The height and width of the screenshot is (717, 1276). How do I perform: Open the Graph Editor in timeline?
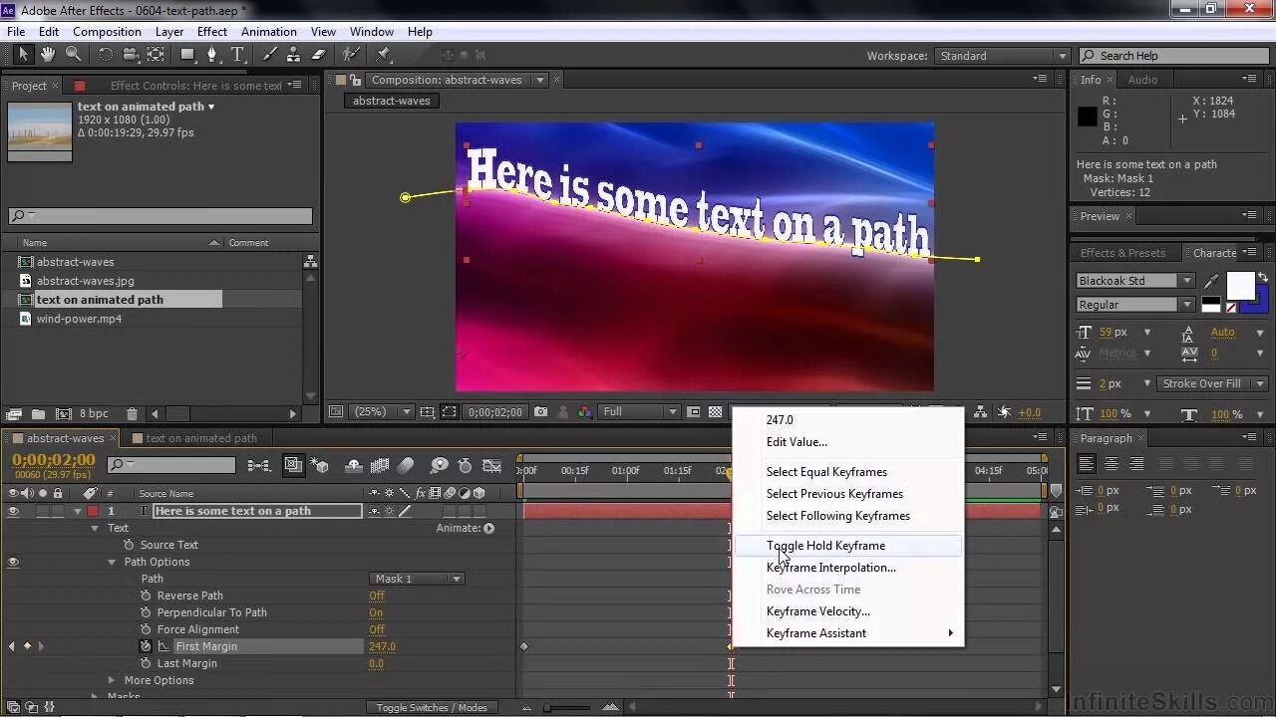[x=492, y=465]
